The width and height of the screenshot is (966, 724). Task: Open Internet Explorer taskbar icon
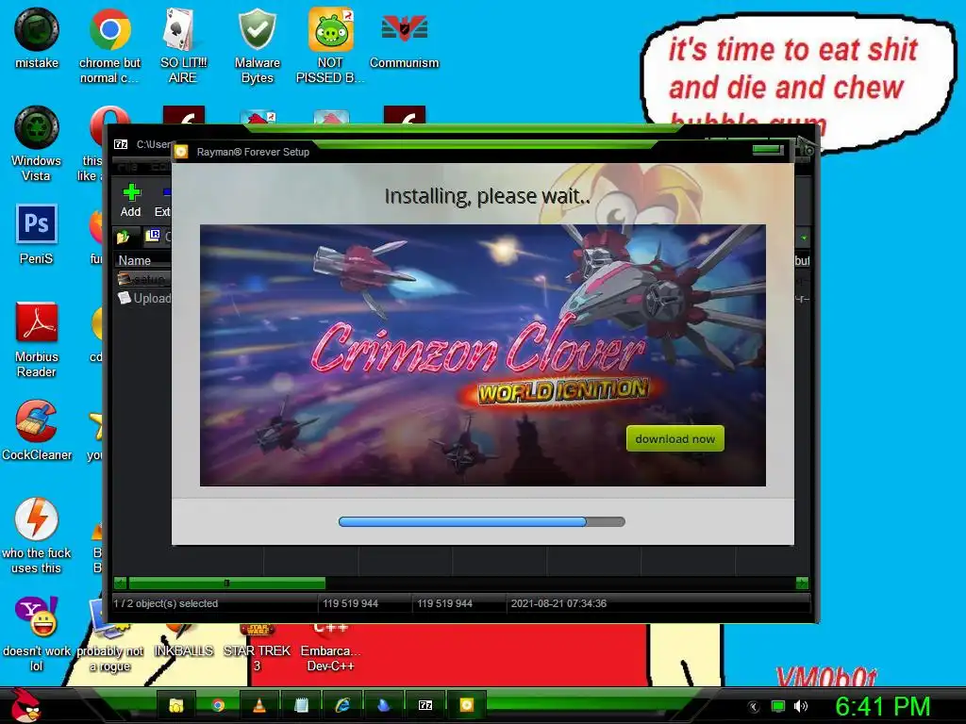click(342, 705)
